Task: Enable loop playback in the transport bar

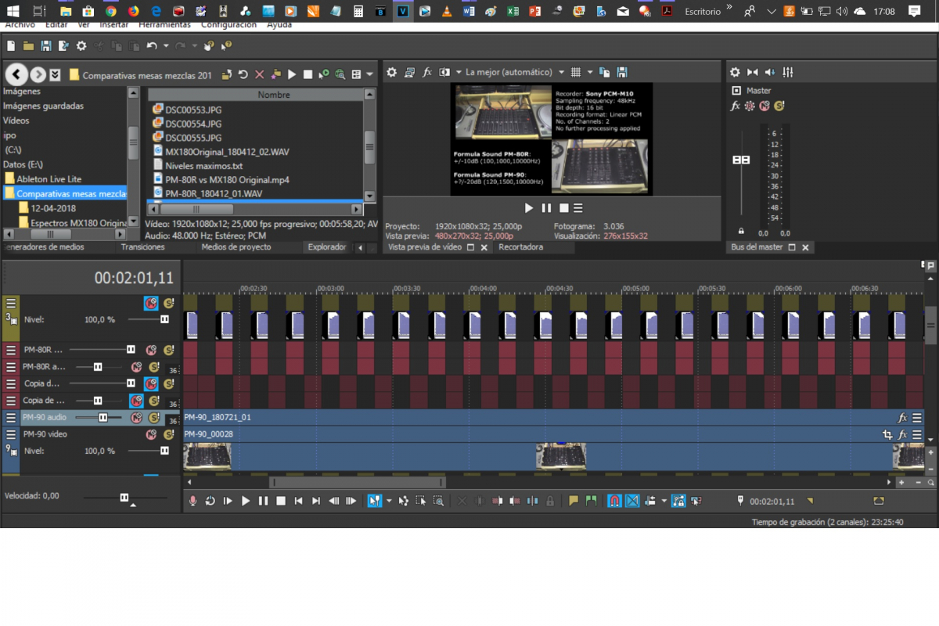Action: [210, 501]
